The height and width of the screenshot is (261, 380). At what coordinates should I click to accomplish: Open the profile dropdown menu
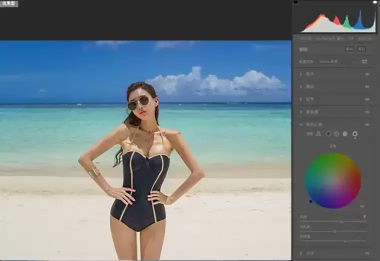click(336, 61)
